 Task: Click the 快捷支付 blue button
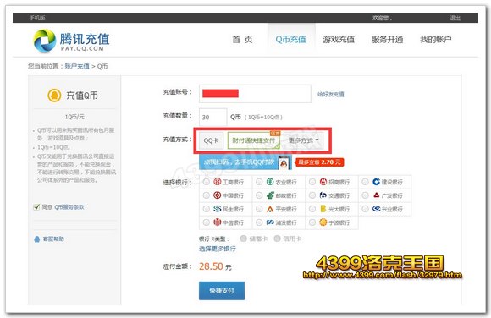pyautogui.click(x=222, y=291)
